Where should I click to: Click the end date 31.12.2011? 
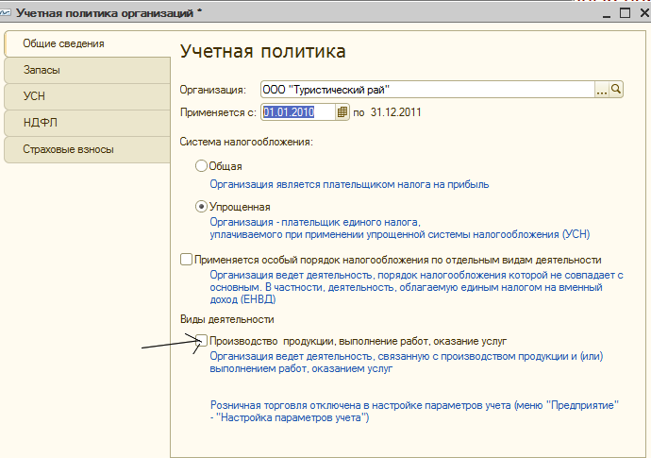pos(394,112)
